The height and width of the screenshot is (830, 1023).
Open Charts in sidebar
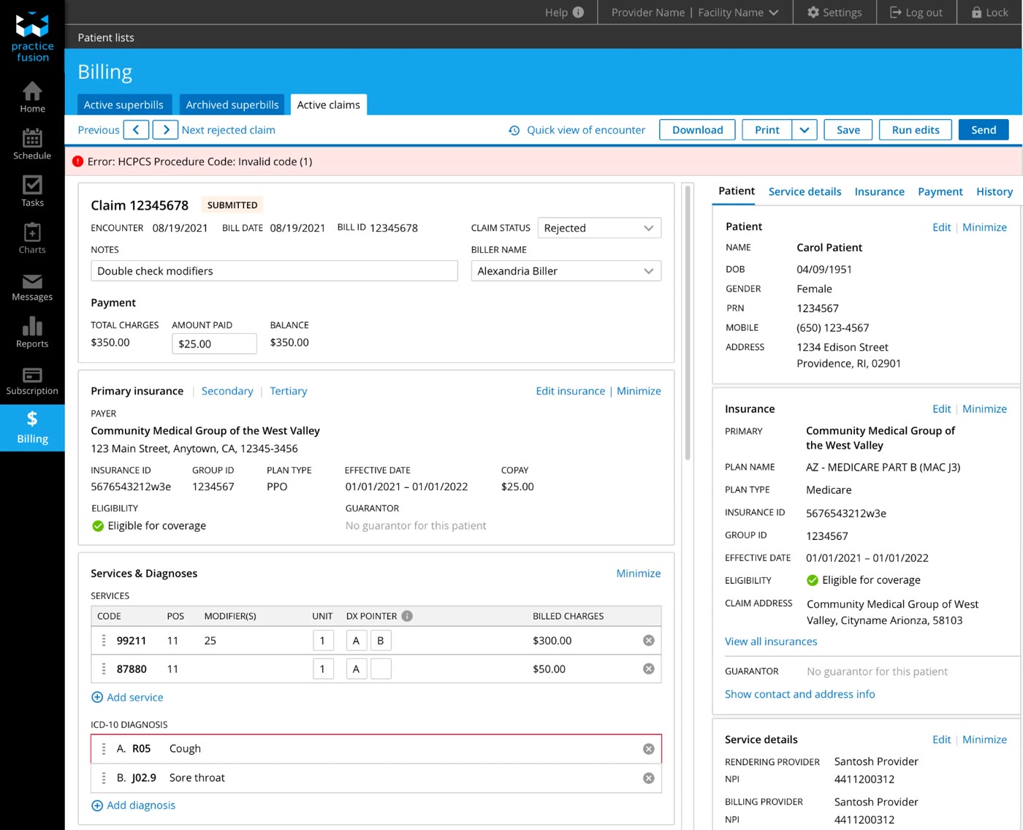click(x=32, y=238)
